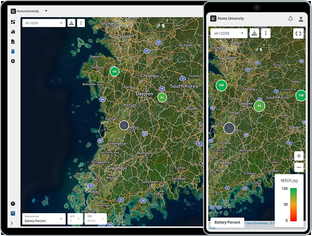This screenshot has width=312, height=236.
Task: Click the green 84 marker on phone map
Action: [x=259, y=106]
